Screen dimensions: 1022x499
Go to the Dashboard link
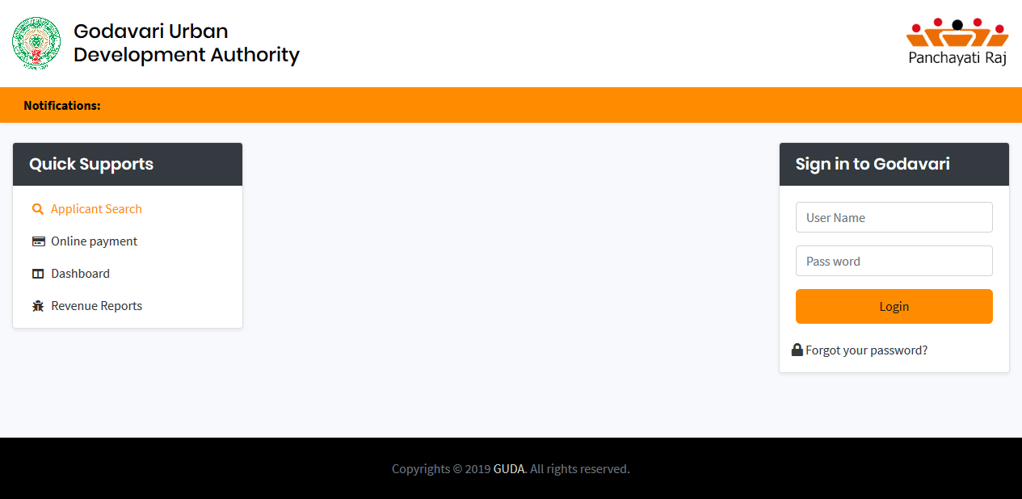[x=81, y=274]
